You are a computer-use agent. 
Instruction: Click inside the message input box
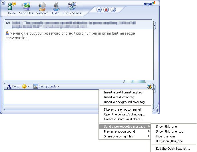[x=51, y=97]
